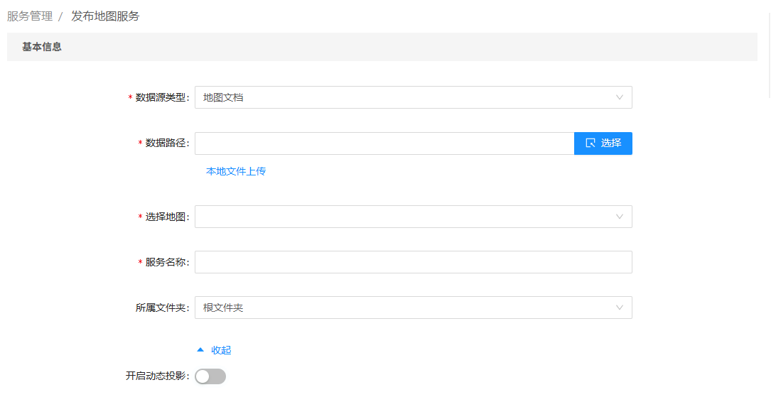This screenshot has height=402, width=771.
Task: Focus the 数据路径 text field
Action: click(x=384, y=143)
